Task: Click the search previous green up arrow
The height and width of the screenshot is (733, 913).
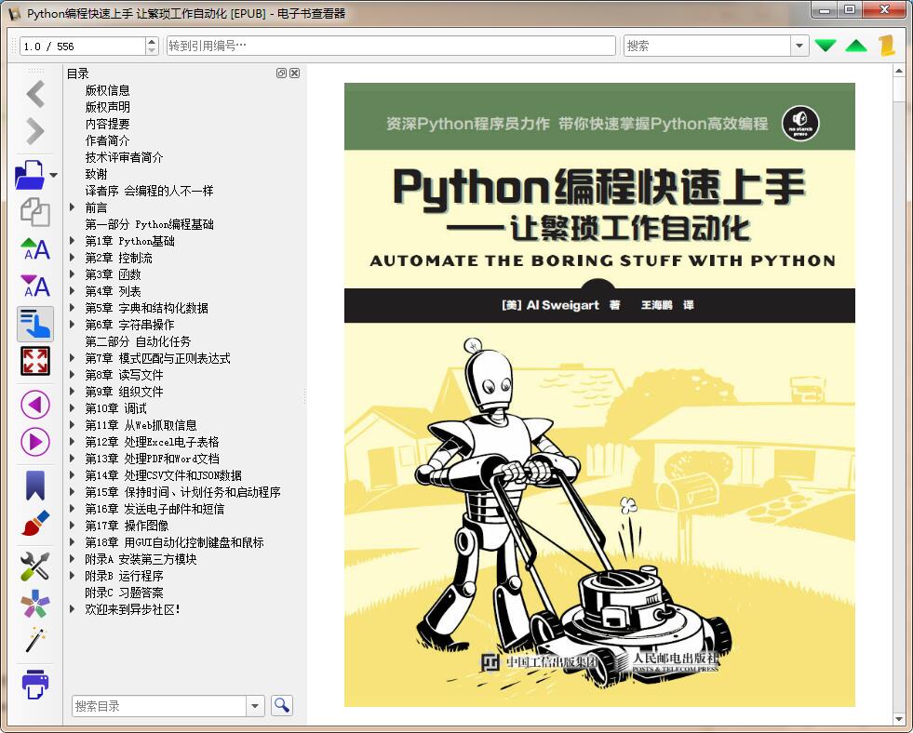Action: coord(854,45)
